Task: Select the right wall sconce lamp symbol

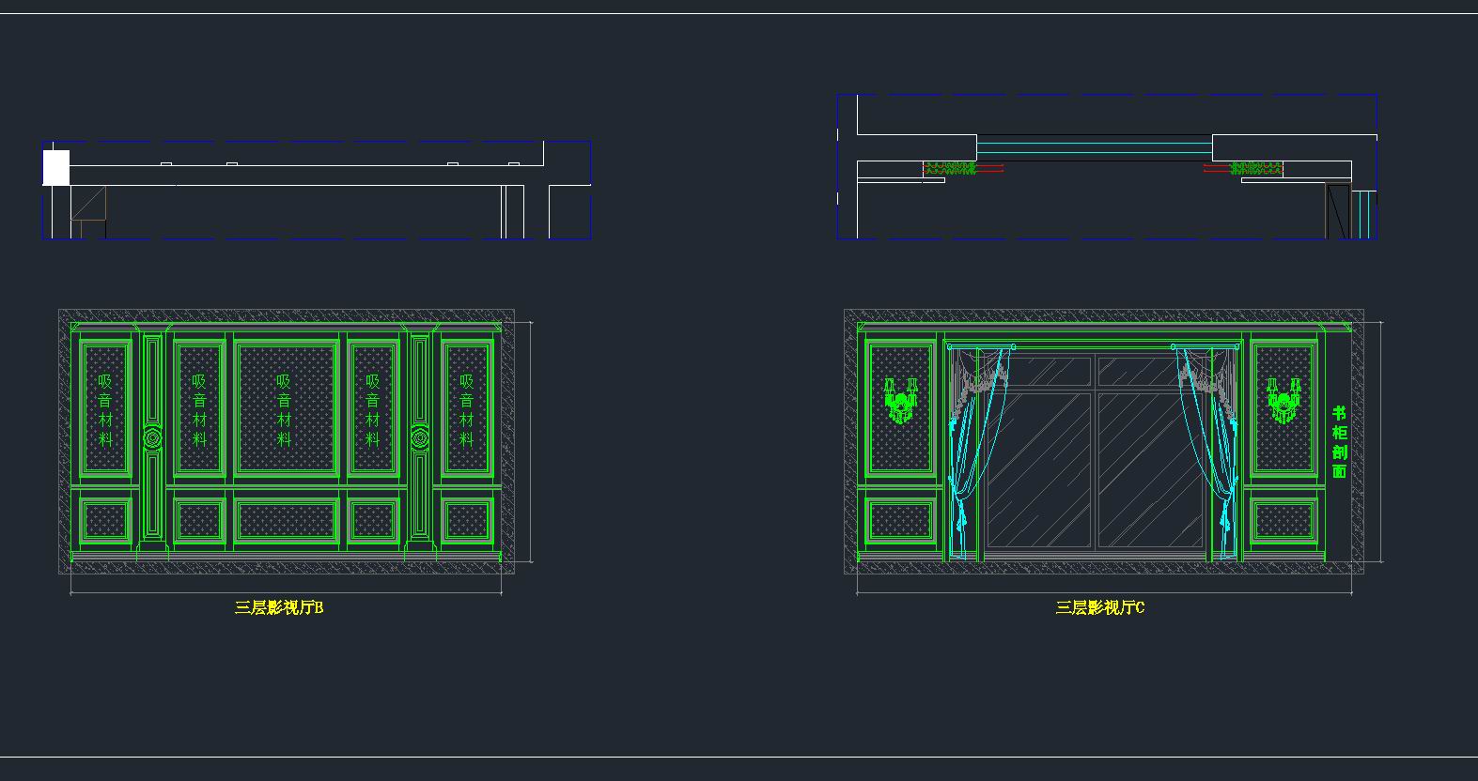Action: point(1283,402)
